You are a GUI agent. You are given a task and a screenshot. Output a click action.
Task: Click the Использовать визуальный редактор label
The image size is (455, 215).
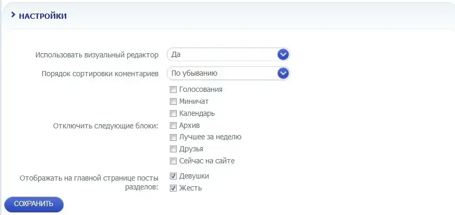97,55
